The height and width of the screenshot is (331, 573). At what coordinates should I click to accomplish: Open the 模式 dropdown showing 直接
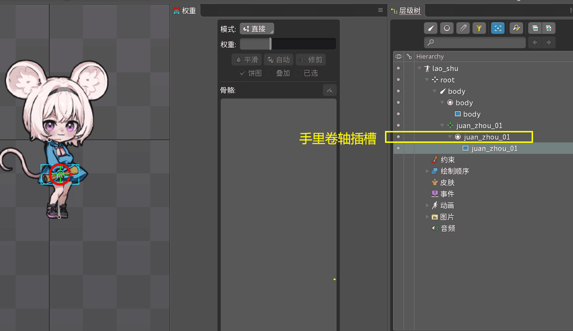click(257, 29)
